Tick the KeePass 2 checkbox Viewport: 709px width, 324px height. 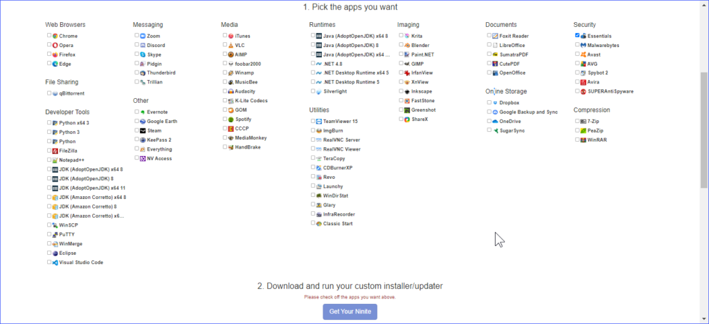[x=136, y=140]
